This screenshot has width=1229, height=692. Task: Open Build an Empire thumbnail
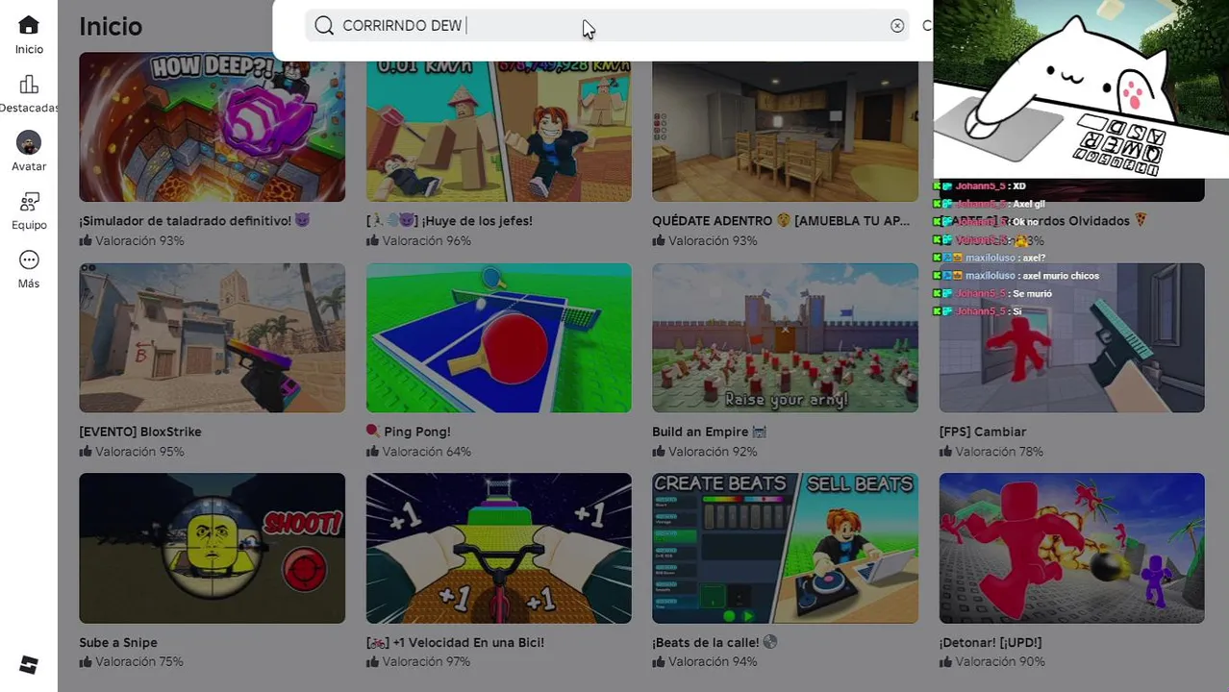pos(785,337)
